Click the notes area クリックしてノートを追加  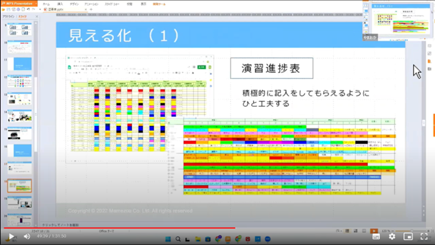click(60, 225)
